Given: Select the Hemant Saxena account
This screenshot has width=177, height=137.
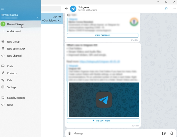Looking at the screenshot, I should (15, 24).
